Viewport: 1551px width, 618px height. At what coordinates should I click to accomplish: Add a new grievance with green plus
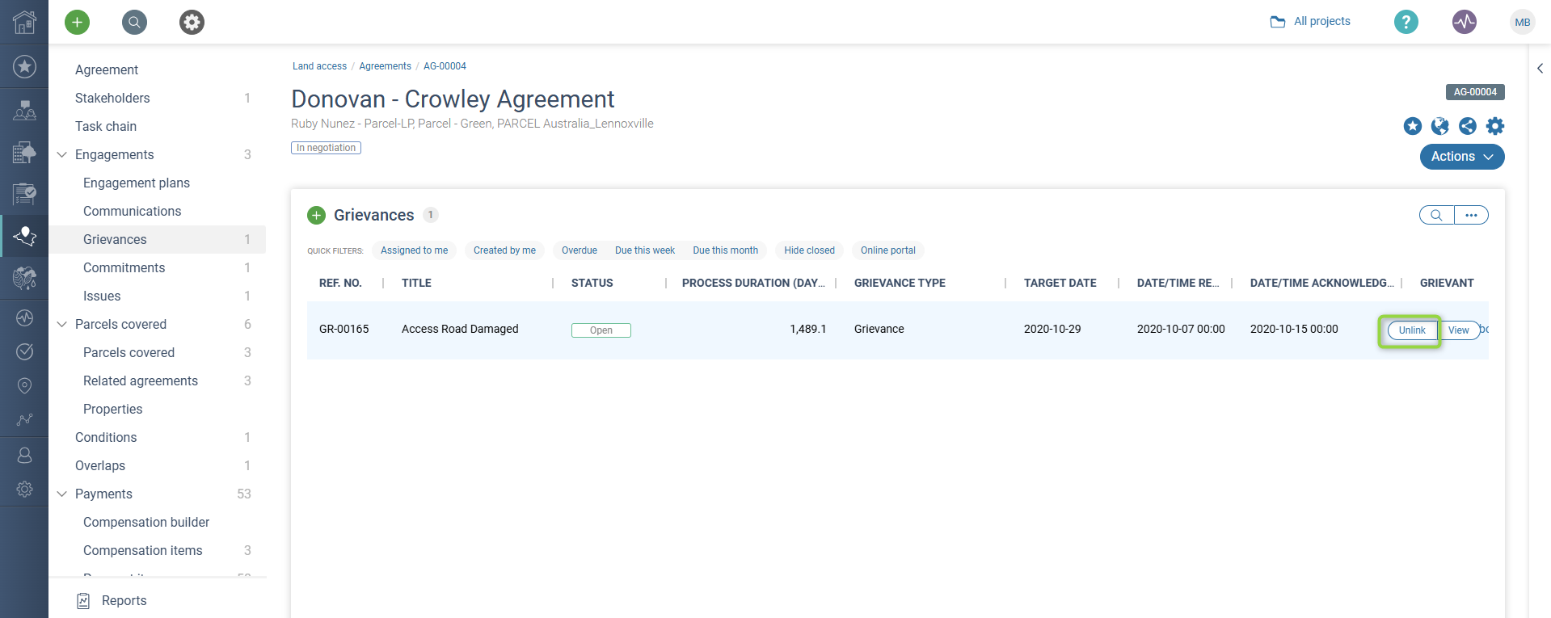point(316,215)
